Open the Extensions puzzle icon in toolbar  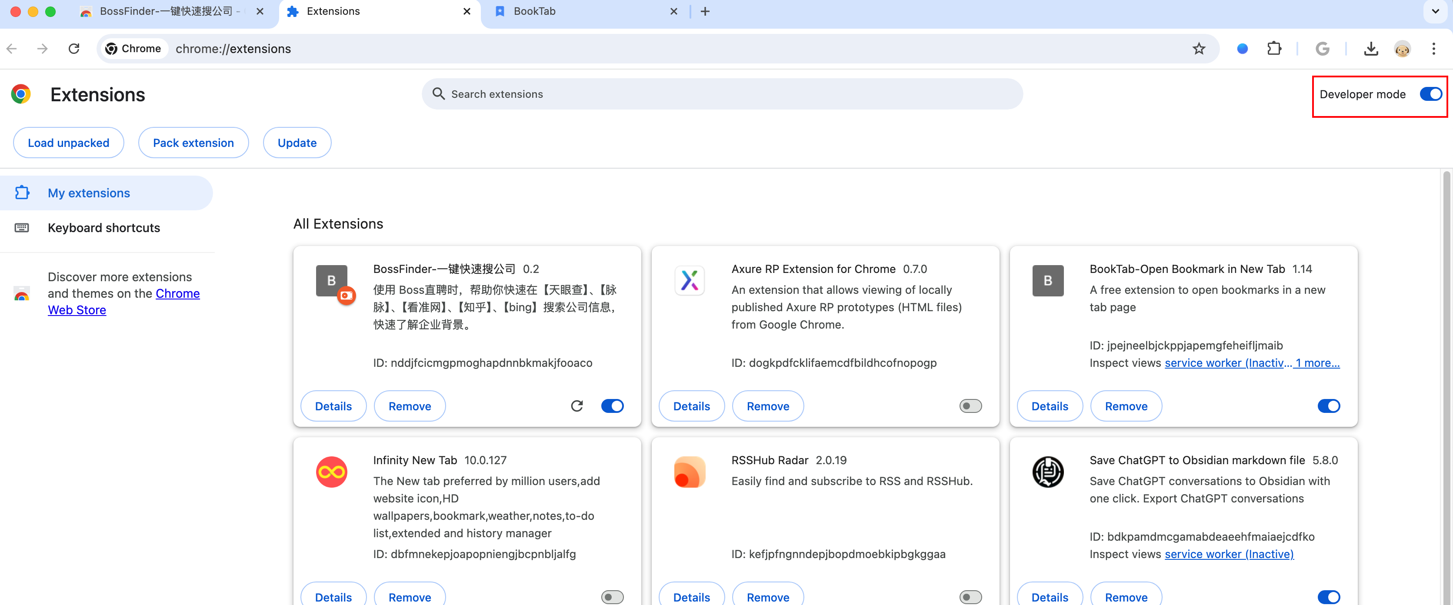click(x=1274, y=49)
